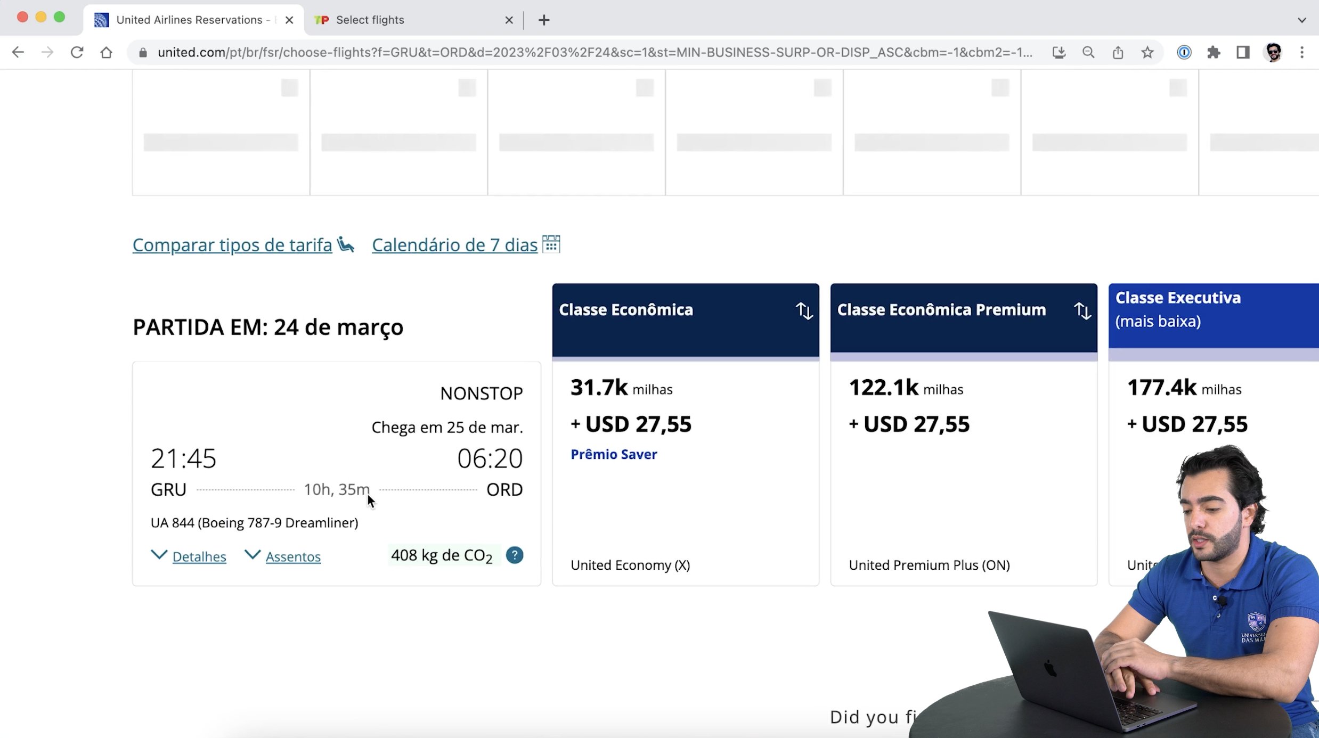Share this page via share icon
The height and width of the screenshot is (738, 1319).
tap(1118, 52)
